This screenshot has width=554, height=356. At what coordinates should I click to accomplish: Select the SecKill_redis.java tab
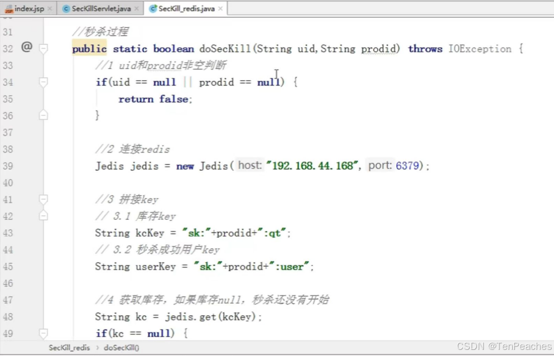pos(186,9)
